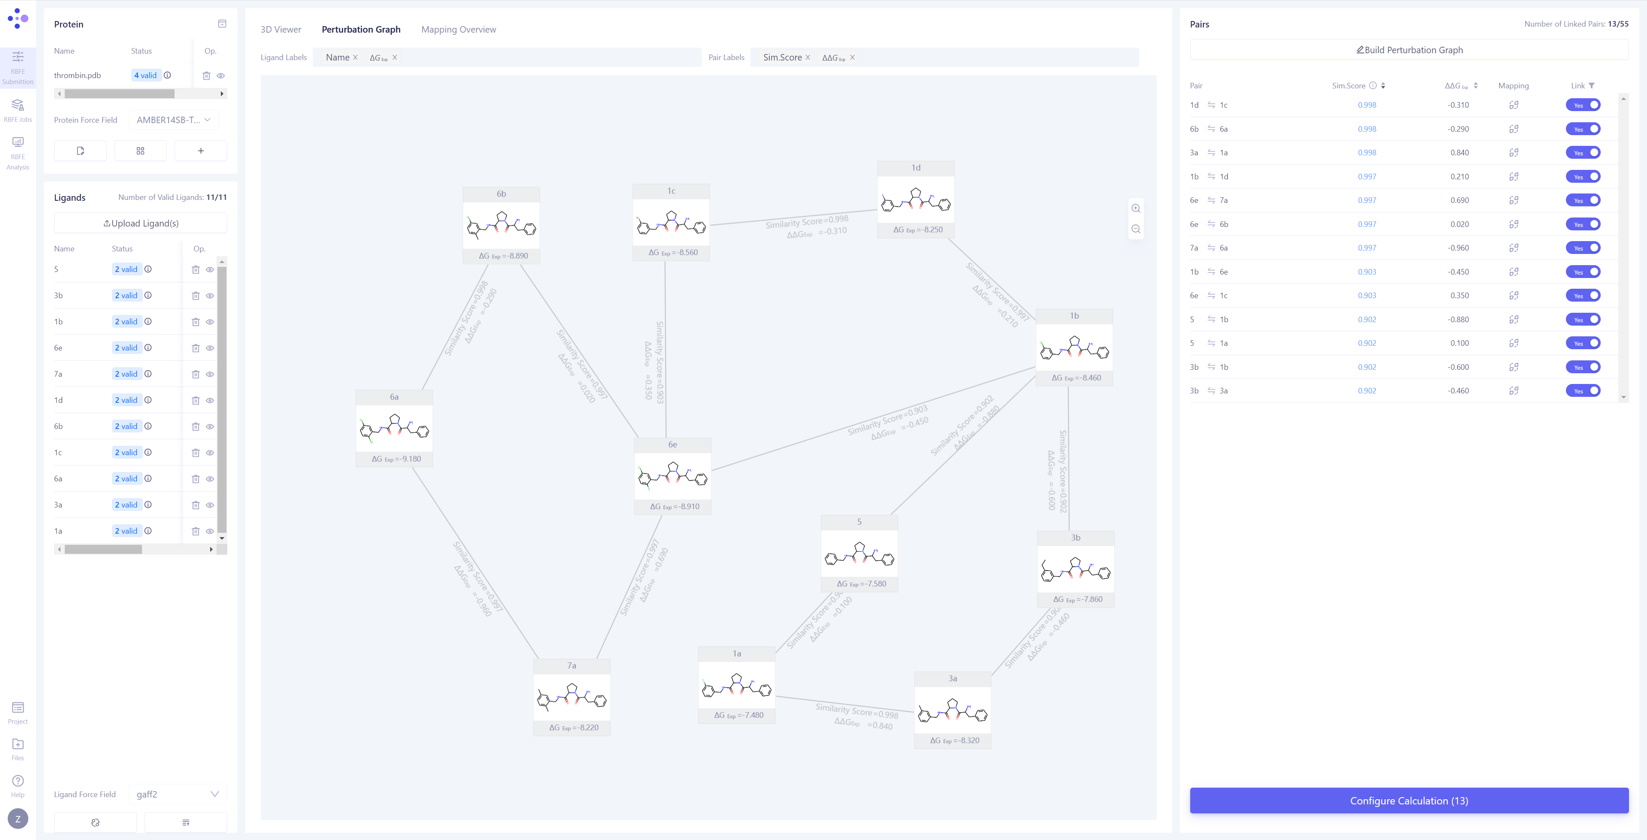Add a new protein with the plus icon

(x=201, y=150)
